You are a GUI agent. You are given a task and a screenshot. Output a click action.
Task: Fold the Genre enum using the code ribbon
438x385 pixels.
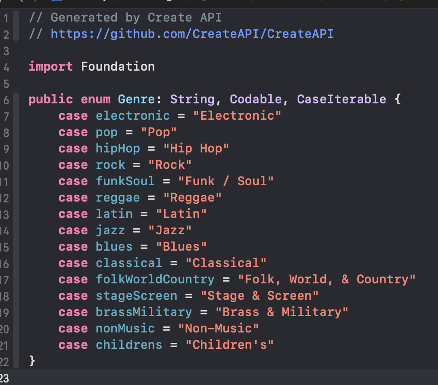pos(16,230)
